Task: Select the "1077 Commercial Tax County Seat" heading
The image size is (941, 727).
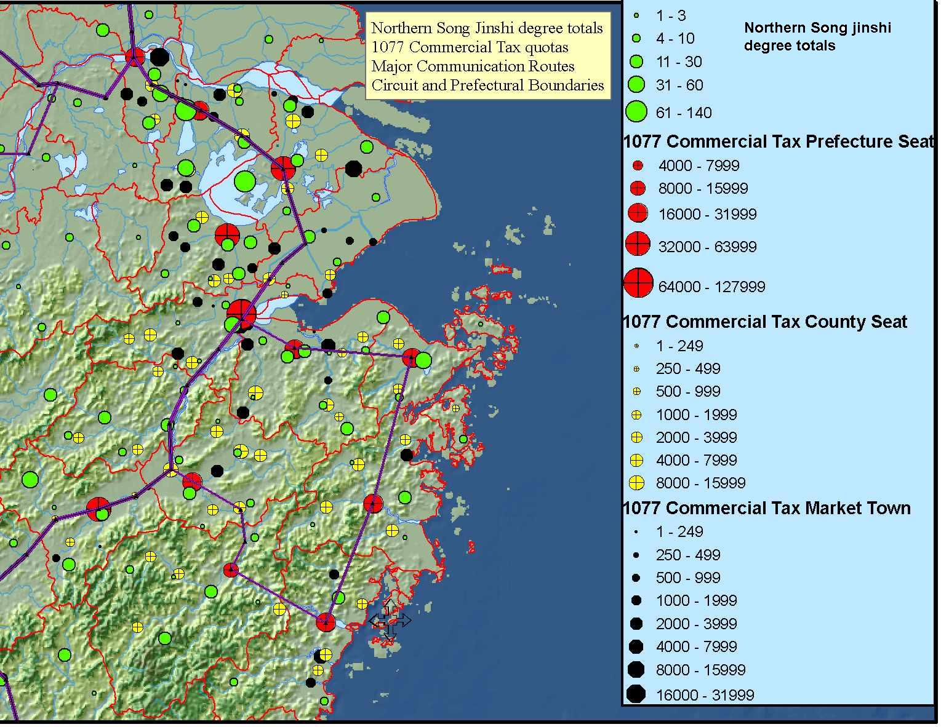Action: point(765,322)
